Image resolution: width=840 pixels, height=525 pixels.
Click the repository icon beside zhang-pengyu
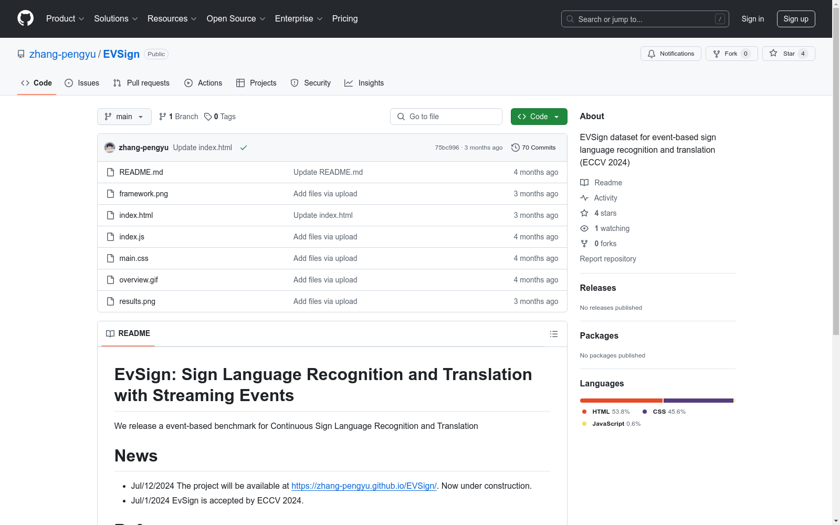pyautogui.click(x=21, y=54)
